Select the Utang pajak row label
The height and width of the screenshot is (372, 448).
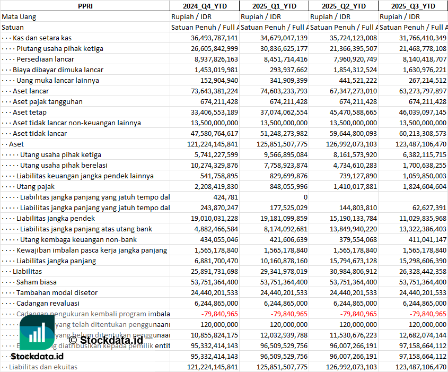coord(36,186)
